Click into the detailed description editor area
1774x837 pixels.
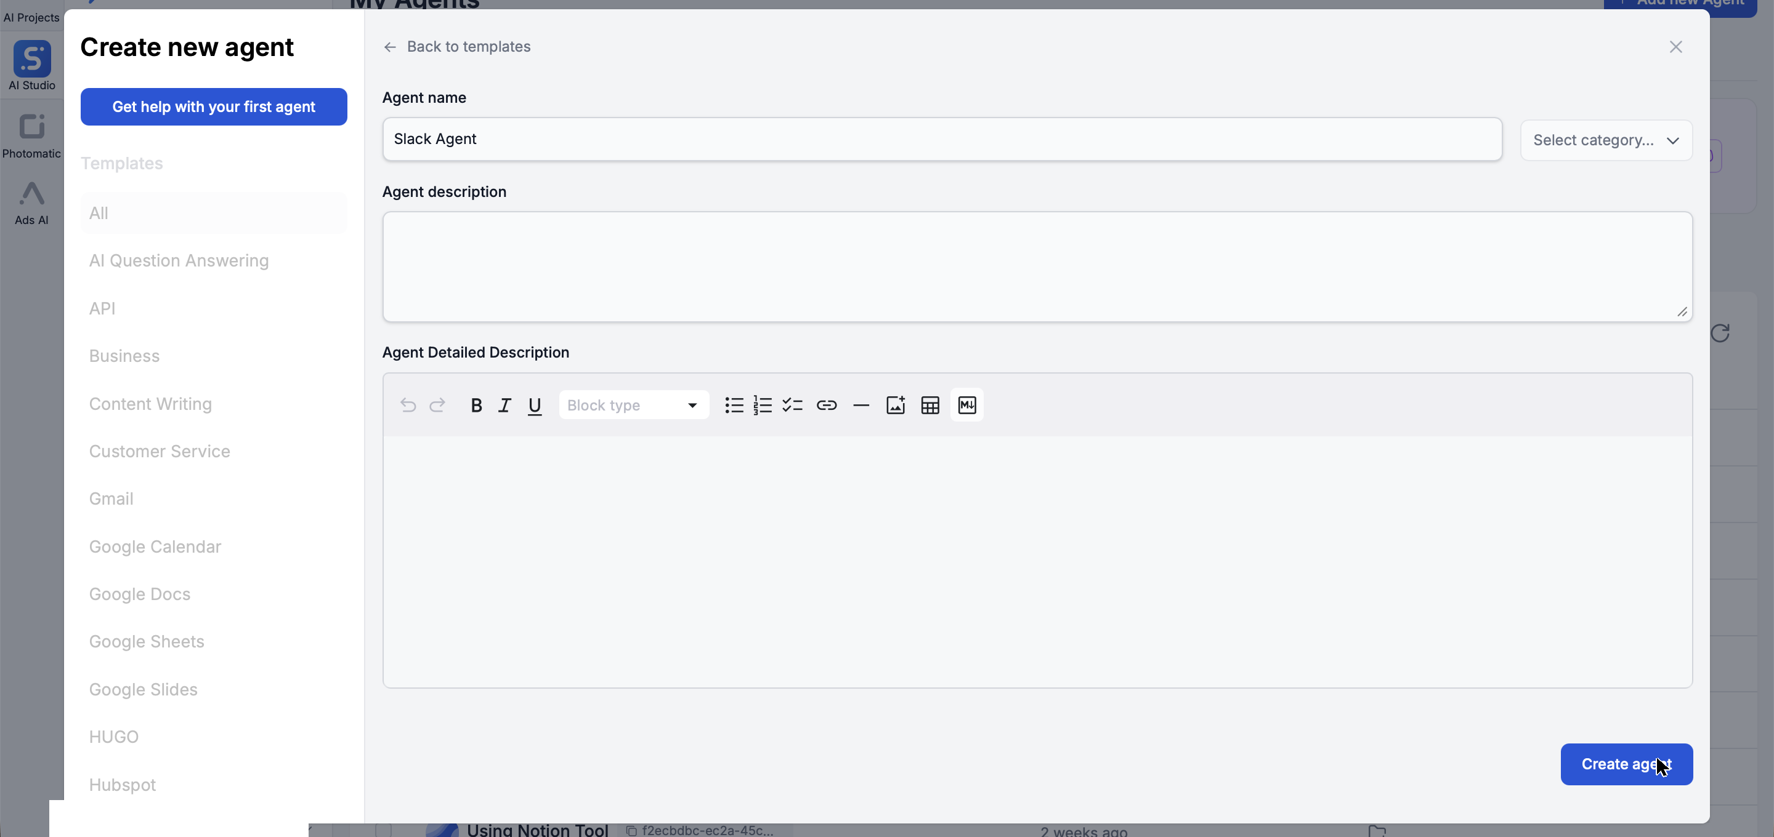pos(1037,561)
